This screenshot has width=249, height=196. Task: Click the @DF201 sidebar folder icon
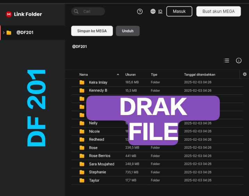pos(9,33)
